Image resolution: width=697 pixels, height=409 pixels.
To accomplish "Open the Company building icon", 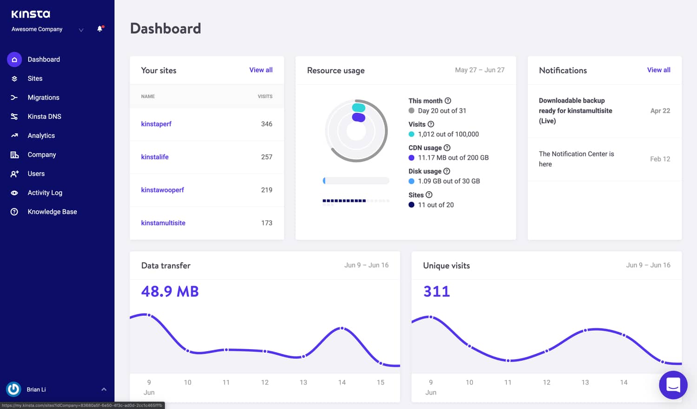I will [14, 155].
